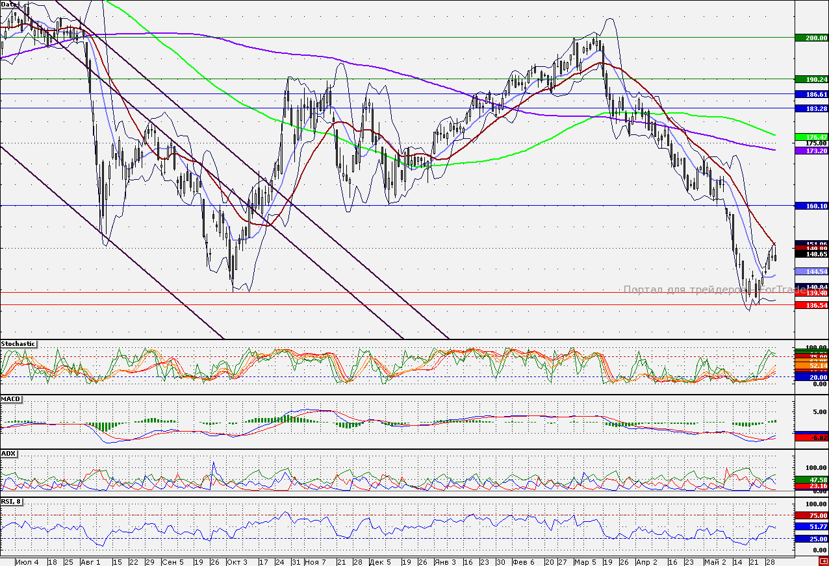
Task: Open the MACD indicator panel label
Action: coord(10,399)
